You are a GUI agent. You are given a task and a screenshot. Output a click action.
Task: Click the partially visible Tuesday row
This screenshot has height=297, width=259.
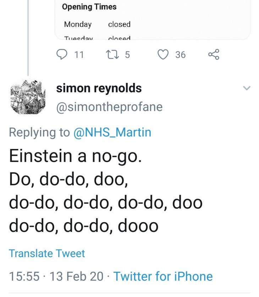coord(97,38)
